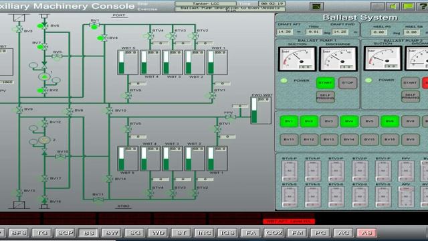Adjust the FPV valve slider
The height and width of the screenshot is (241, 428).
tap(406, 171)
